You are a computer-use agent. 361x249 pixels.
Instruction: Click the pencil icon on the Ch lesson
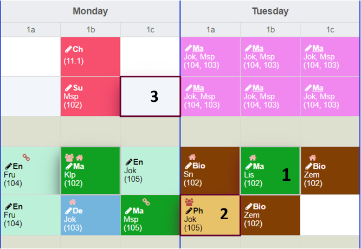(x=68, y=49)
